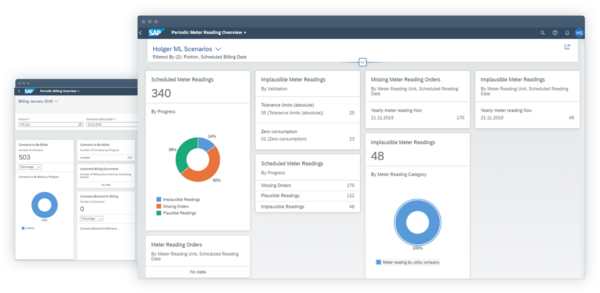
Task: Open the Periodic Billing Overview title menu
Action: [x=60, y=92]
